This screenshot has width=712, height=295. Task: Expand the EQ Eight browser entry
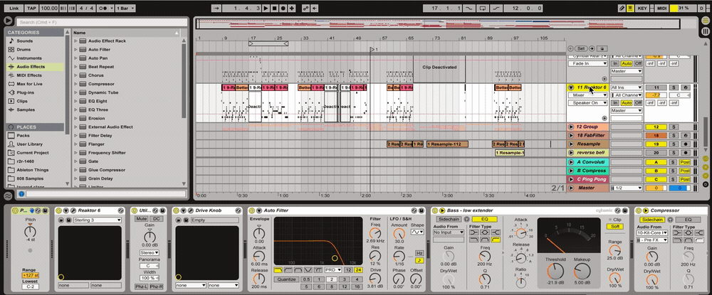pyautogui.click(x=76, y=101)
